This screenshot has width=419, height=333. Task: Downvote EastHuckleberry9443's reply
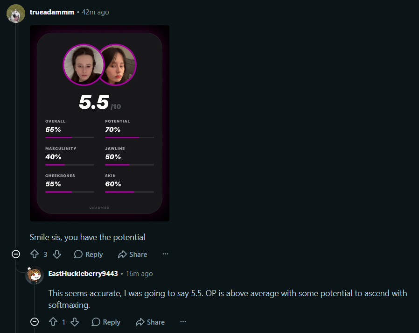click(75, 322)
